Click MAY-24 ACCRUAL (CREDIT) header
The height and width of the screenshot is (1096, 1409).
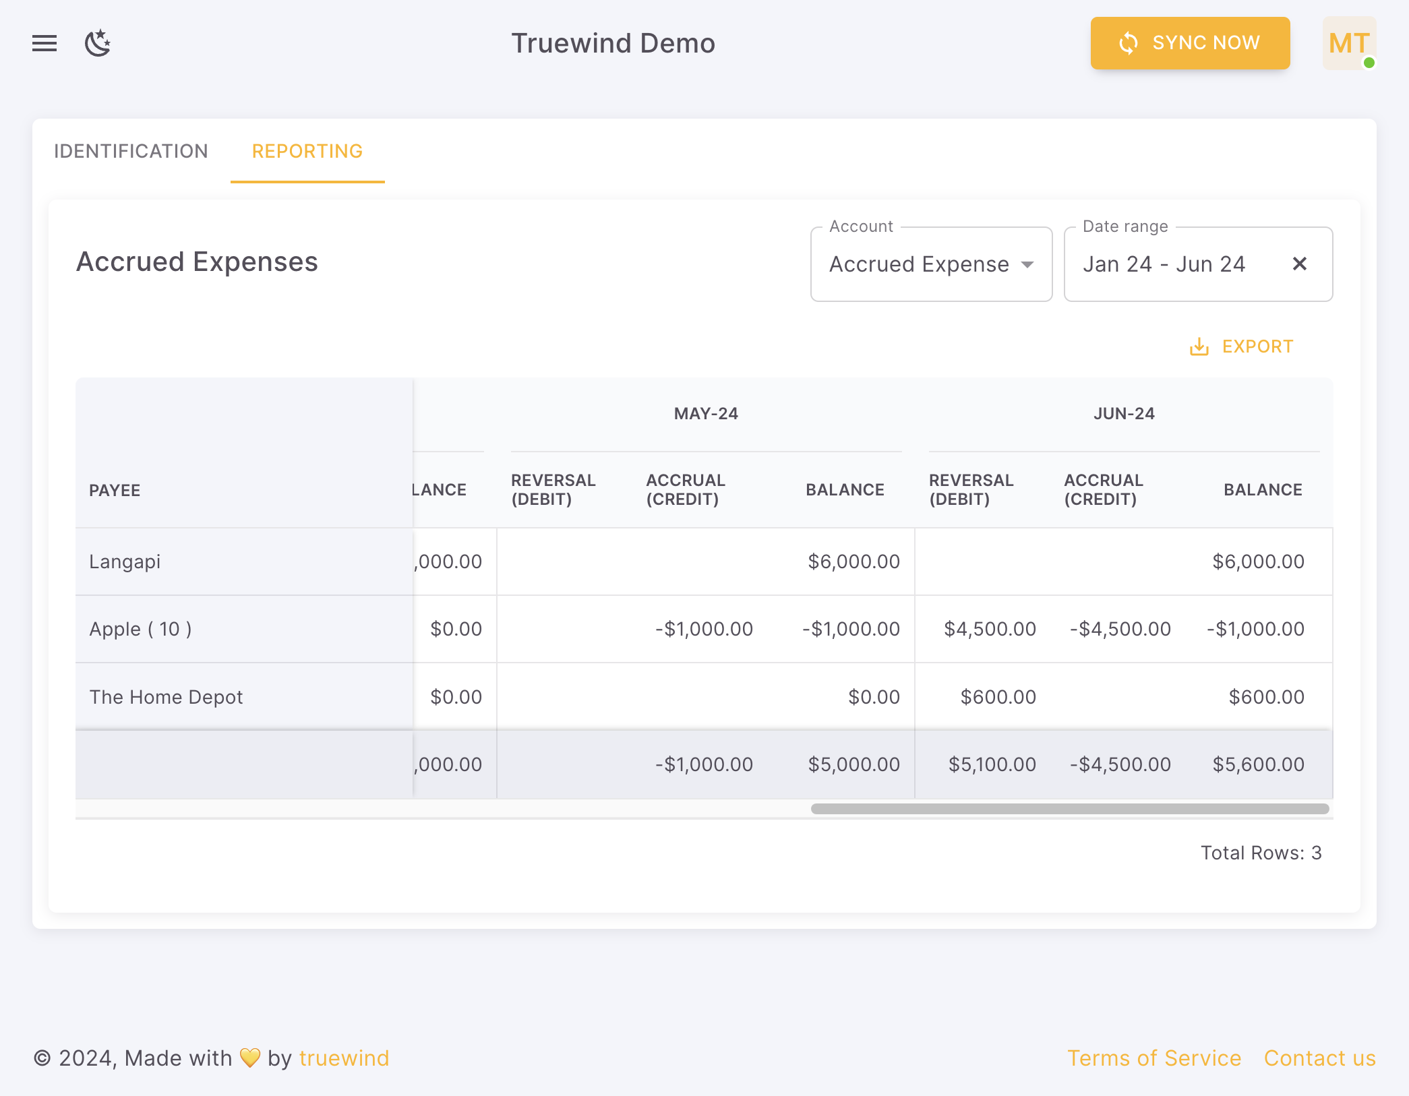point(686,489)
